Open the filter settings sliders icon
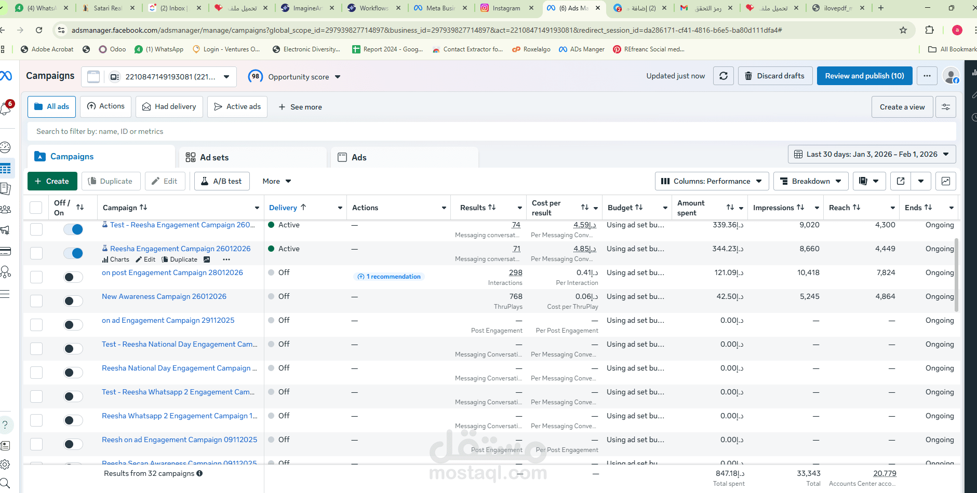This screenshot has width=977, height=493. click(x=946, y=107)
